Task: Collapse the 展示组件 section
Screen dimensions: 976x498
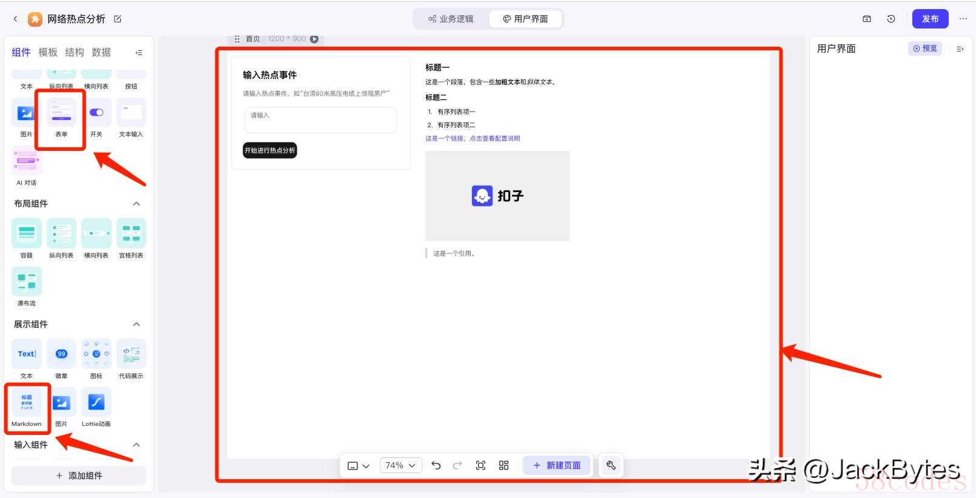Action: [x=136, y=324]
